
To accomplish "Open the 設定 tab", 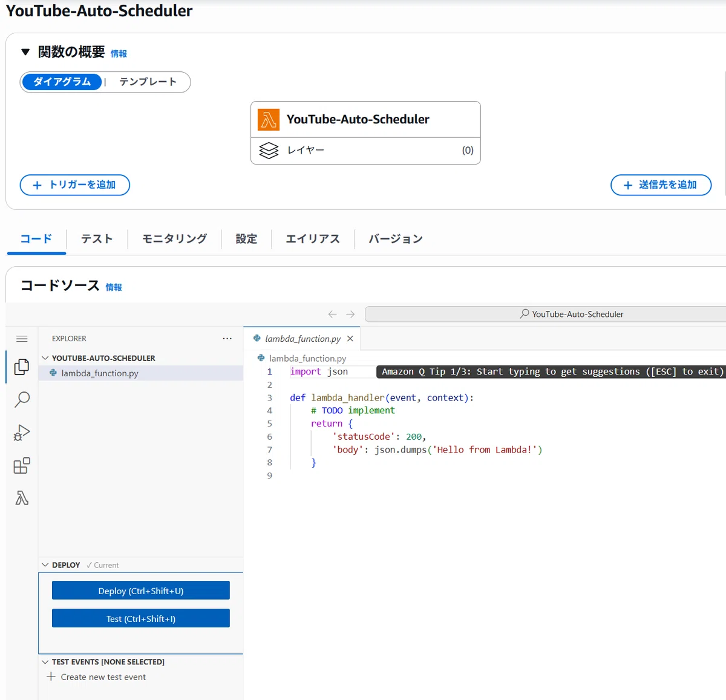I will 246,239.
